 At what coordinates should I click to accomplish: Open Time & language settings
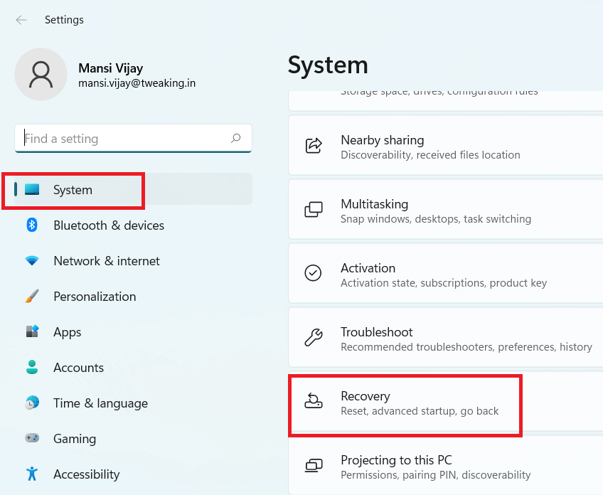[x=133, y=403]
